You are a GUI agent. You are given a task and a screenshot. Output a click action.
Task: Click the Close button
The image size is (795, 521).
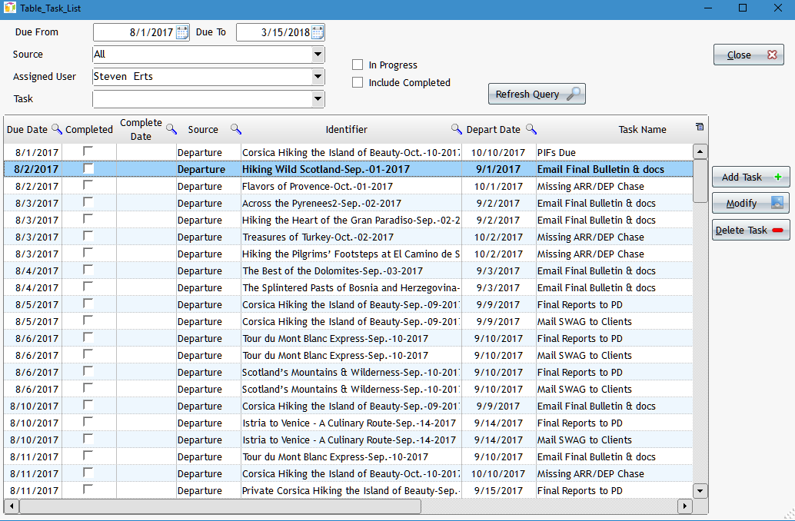tap(748, 55)
